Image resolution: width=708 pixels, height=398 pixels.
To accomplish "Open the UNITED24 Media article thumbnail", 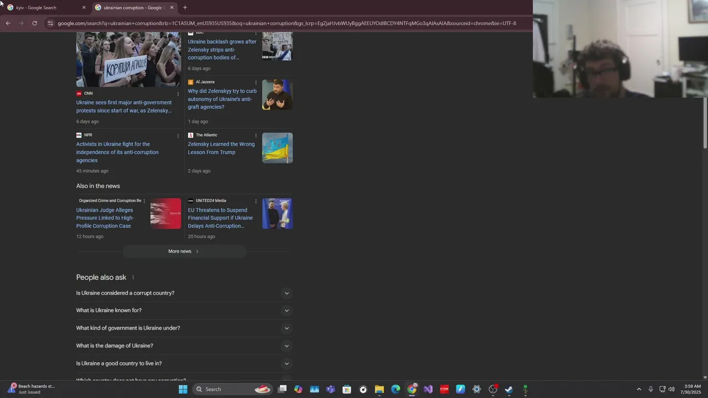I will [277, 213].
